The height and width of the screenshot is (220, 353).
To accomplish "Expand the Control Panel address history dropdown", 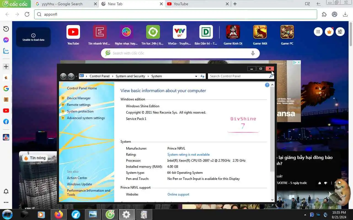I will 196,76.
